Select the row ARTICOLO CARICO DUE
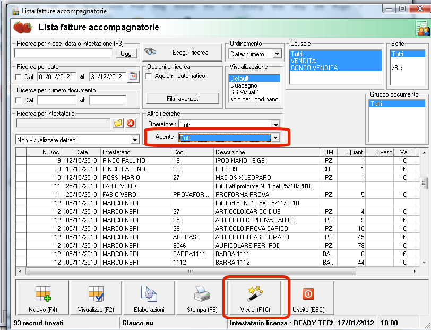Screen dimensions: 431x330 click(217, 212)
